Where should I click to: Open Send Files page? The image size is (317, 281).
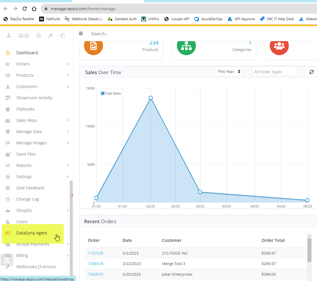click(26, 154)
